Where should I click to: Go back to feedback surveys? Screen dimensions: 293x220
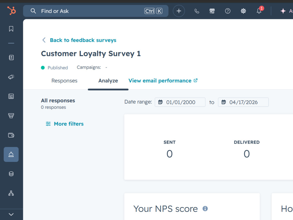(83, 40)
